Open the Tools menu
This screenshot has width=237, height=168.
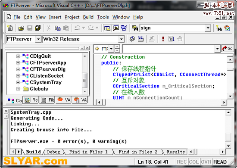[x=103, y=17]
